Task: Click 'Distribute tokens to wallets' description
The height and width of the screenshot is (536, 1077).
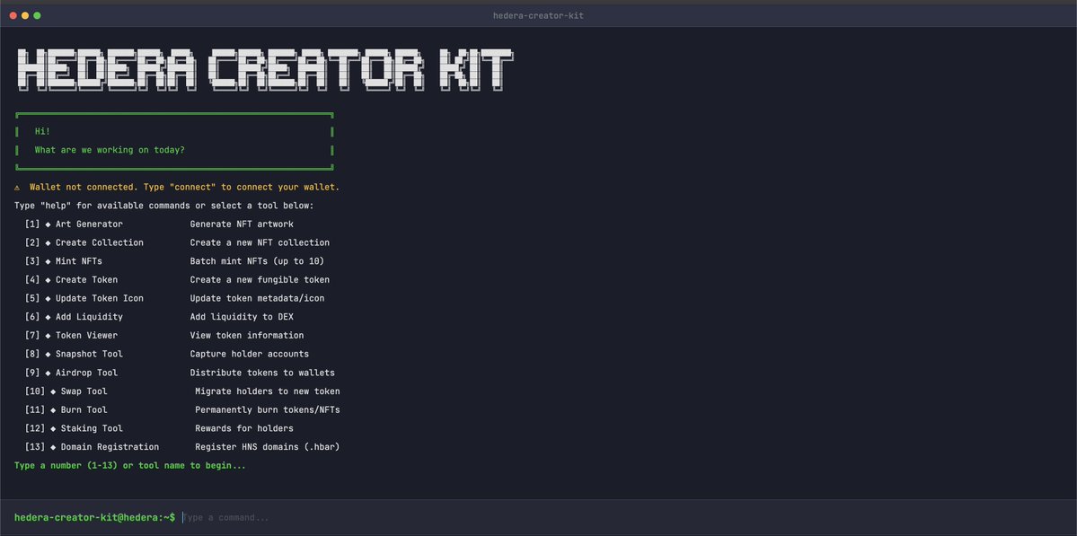Action: click(262, 372)
